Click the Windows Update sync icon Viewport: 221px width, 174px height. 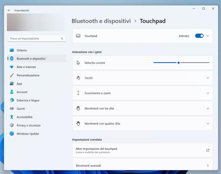point(12,134)
